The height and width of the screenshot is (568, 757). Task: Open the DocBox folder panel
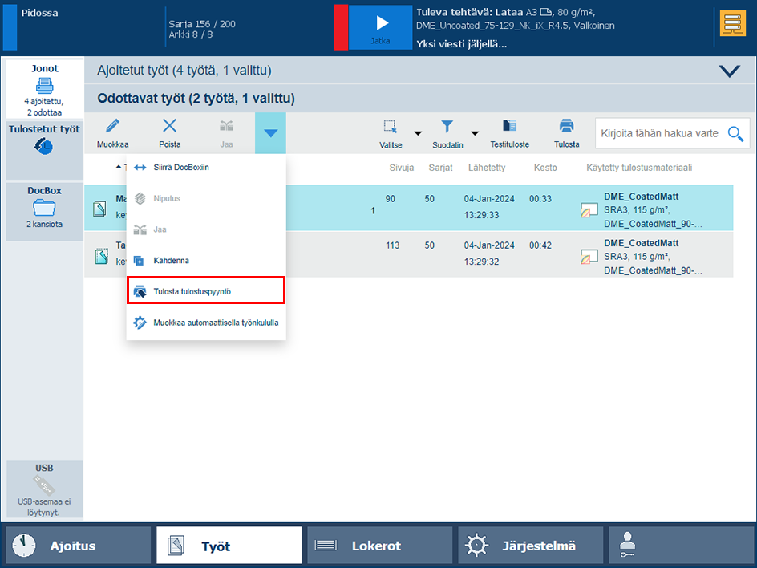coord(44,211)
